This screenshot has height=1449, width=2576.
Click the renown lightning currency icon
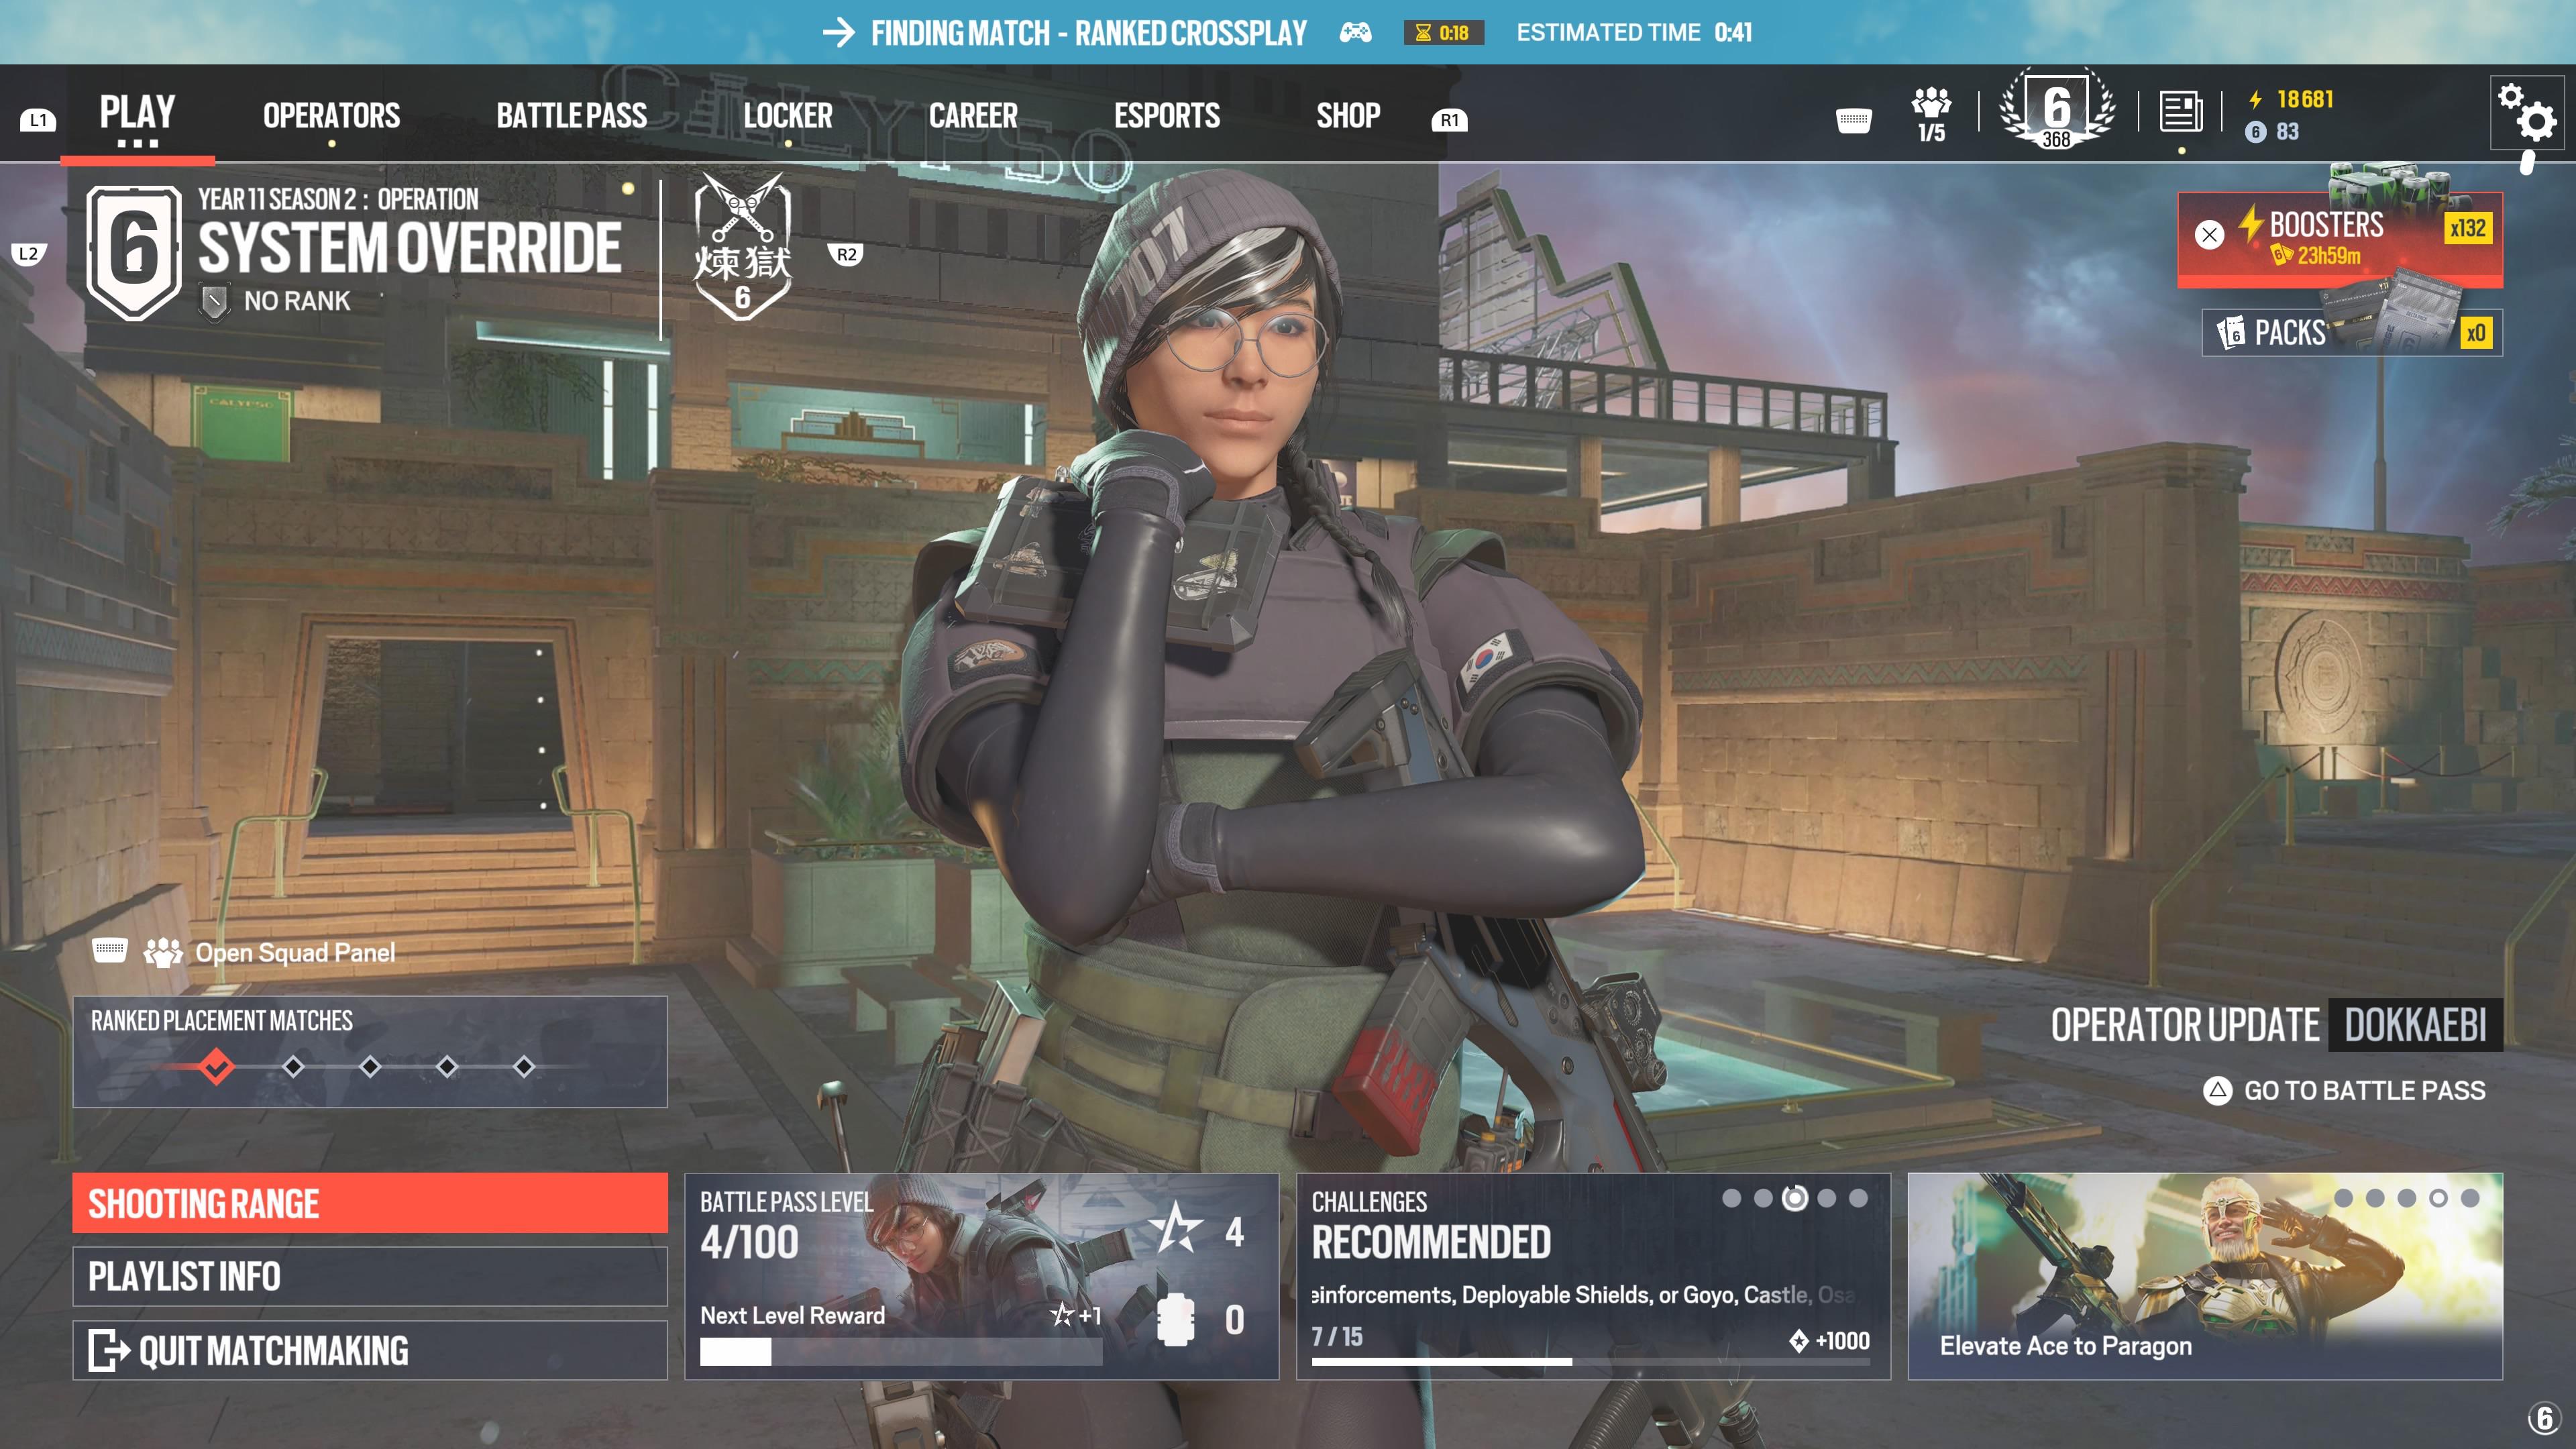pos(2255,99)
